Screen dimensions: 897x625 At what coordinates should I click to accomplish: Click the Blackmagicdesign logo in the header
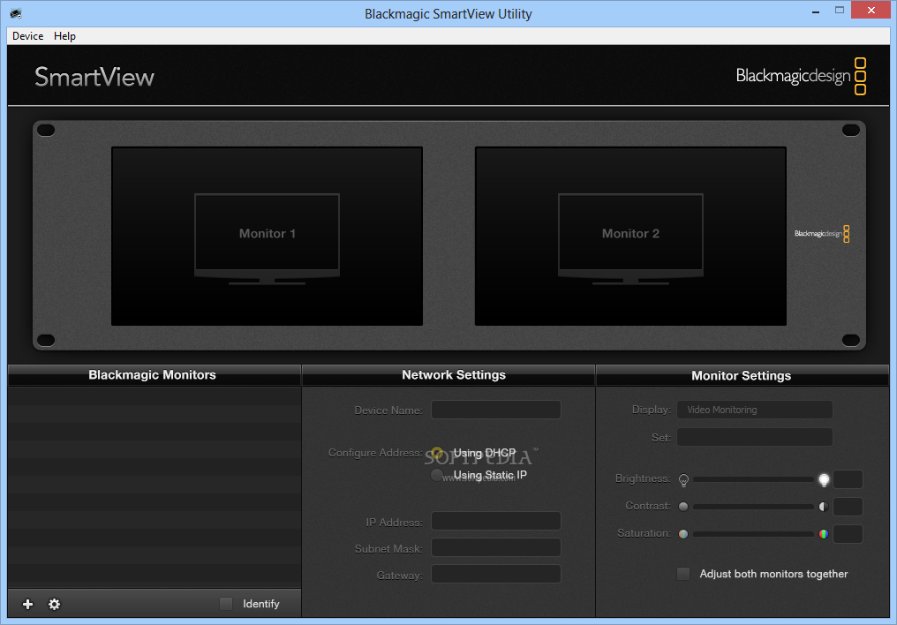801,76
